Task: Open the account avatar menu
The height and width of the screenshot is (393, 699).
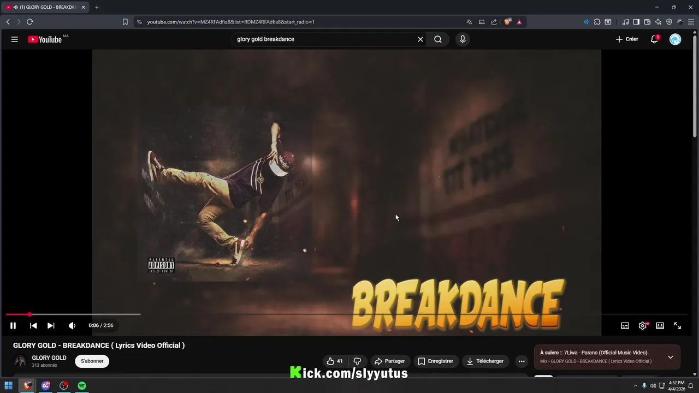Action: [676, 39]
